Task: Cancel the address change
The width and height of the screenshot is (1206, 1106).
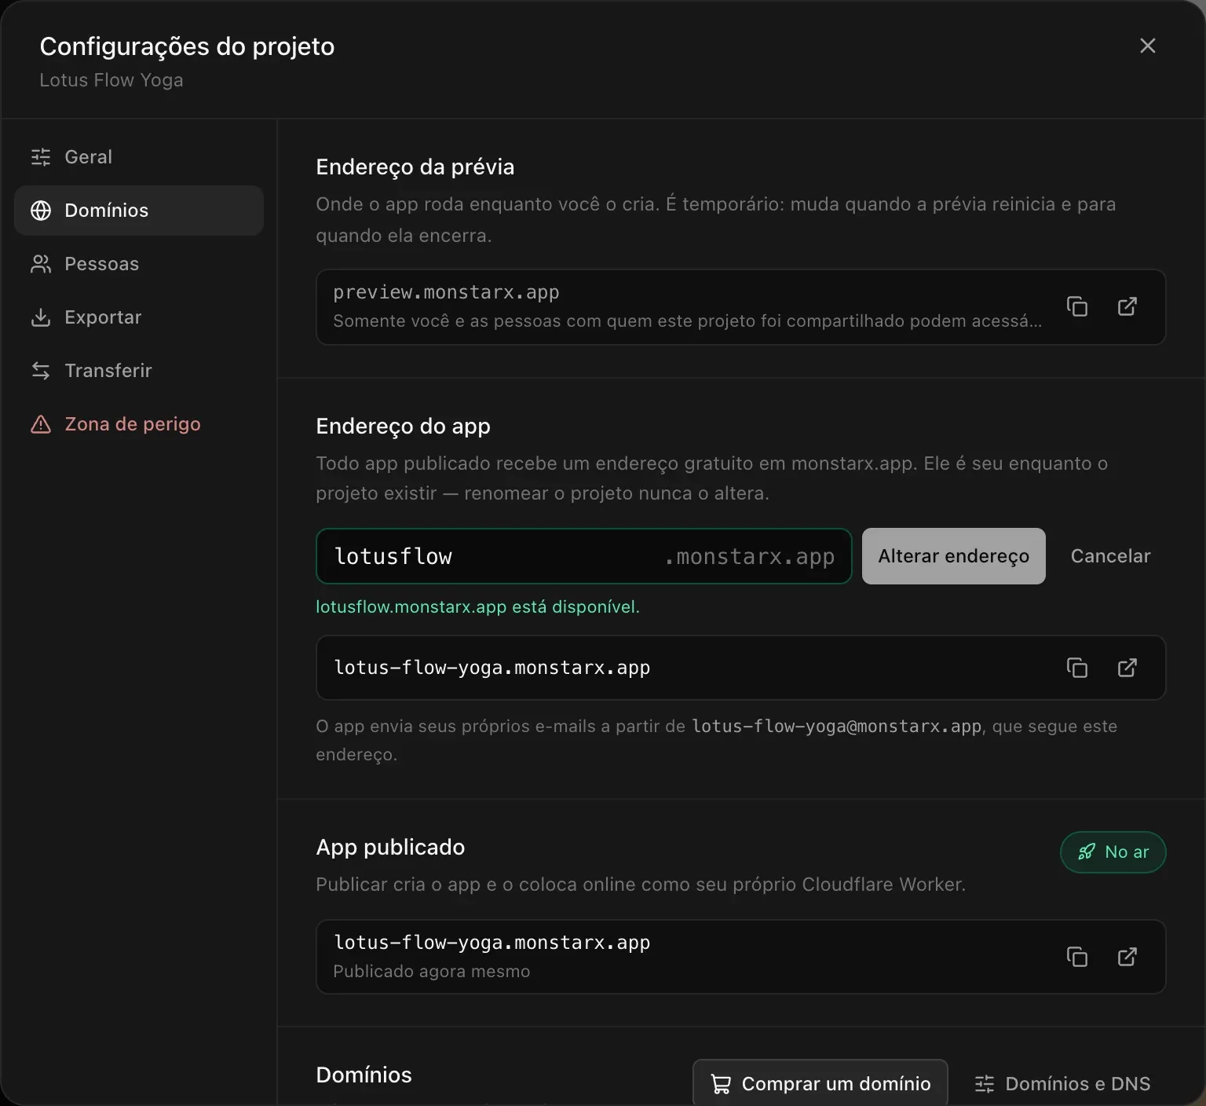Action: [1110, 556]
